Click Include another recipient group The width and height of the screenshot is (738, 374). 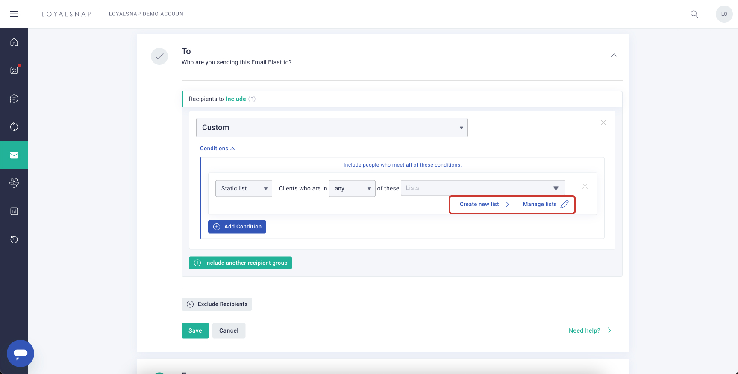point(240,263)
